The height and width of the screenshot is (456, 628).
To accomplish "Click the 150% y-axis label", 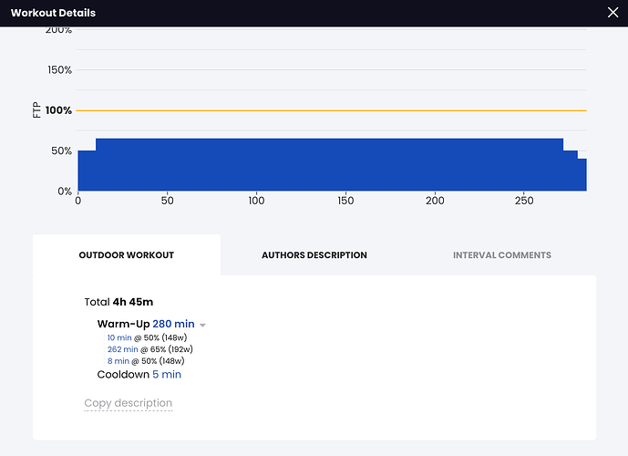I will coord(59,69).
